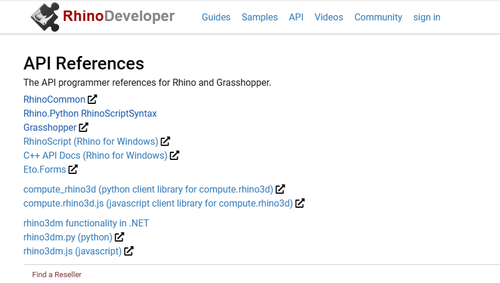Click the API References heading
Viewport: 500px width, 283px height.
[84, 63]
